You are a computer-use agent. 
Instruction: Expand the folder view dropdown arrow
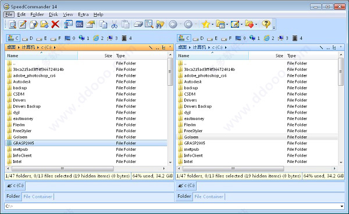(x=227, y=24)
